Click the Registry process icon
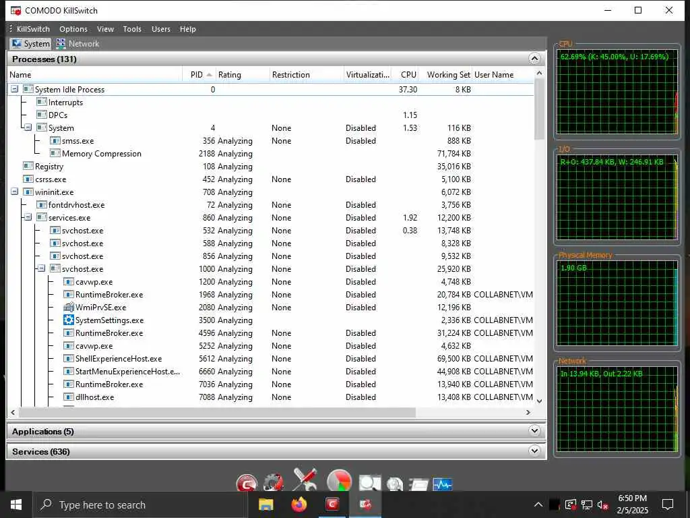Viewport: 690px width, 518px height. coord(28,167)
